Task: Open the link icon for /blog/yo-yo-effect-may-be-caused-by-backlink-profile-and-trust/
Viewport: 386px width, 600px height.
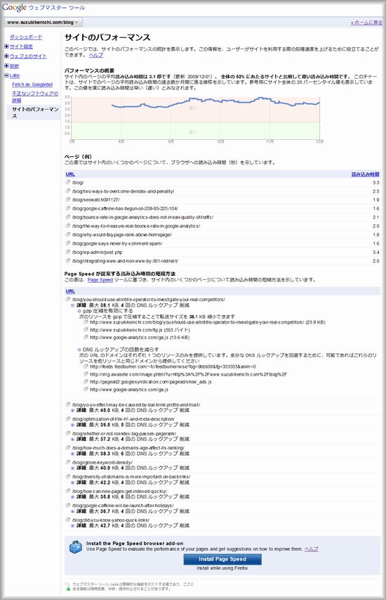Action: (x=67, y=404)
